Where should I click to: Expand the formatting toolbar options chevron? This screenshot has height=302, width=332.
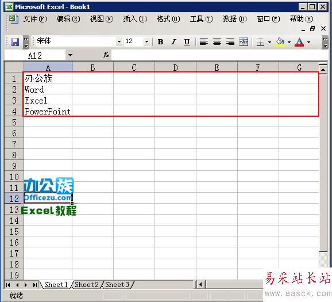(325, 42)
